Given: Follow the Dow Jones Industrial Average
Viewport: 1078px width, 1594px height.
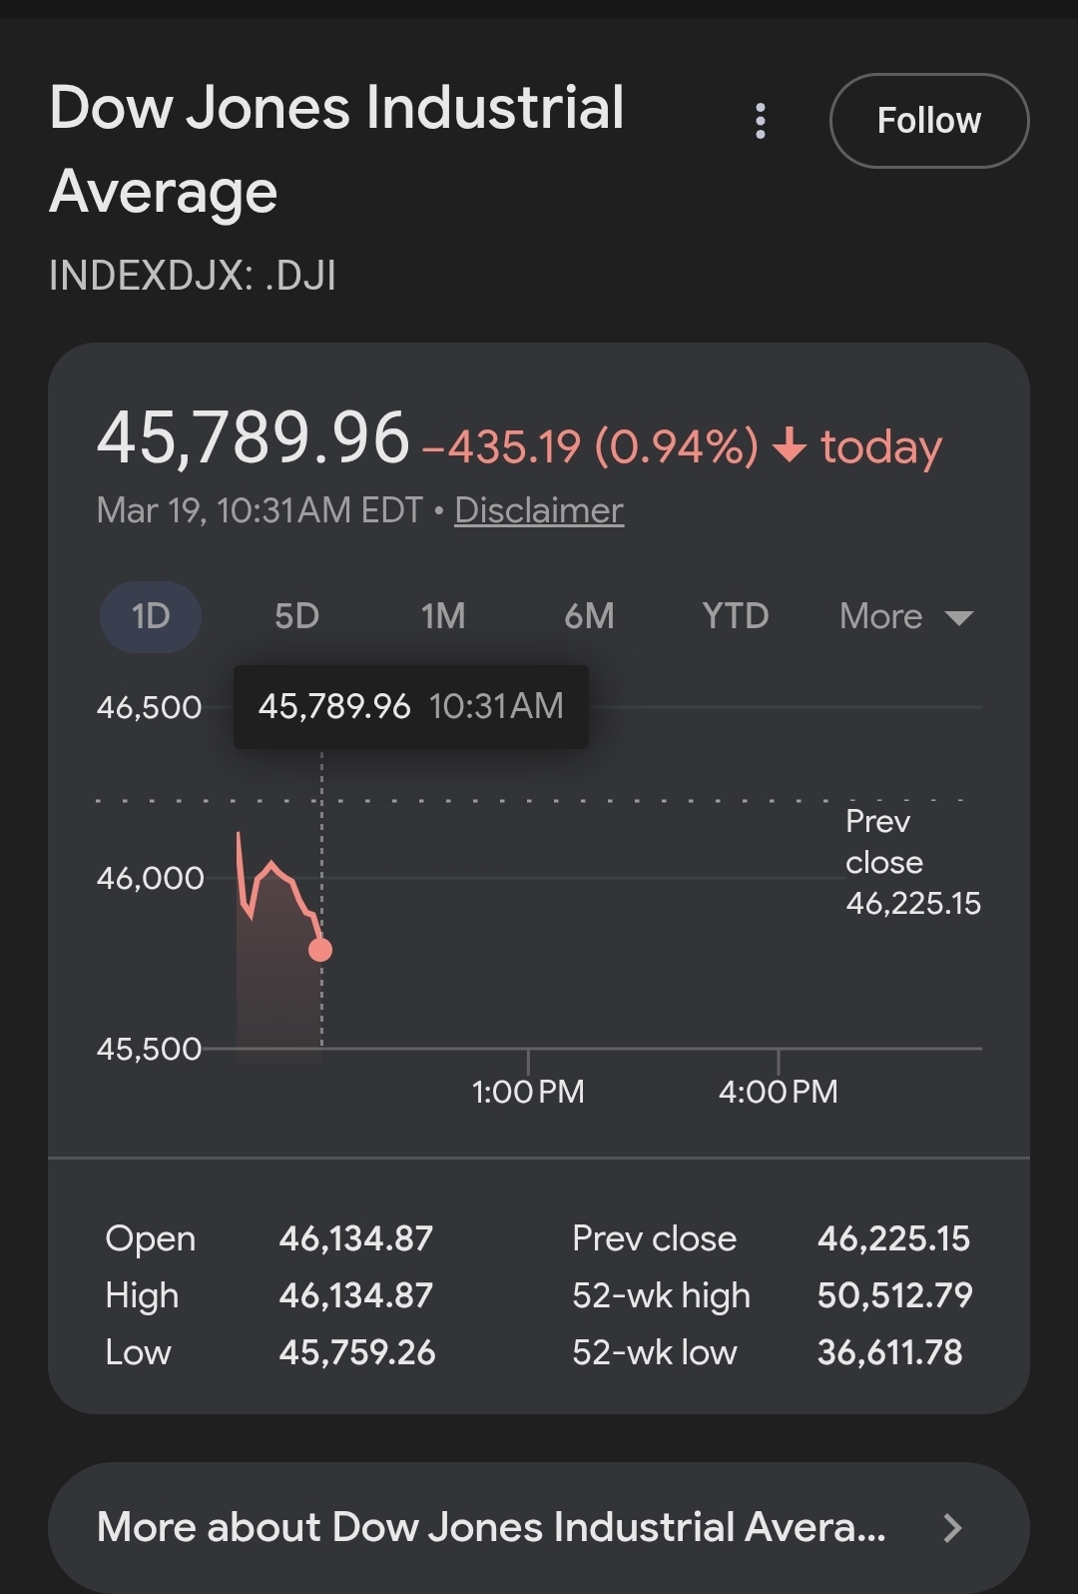Looking at the screenshot, I should pyautogui.click(x=928, y=121).
